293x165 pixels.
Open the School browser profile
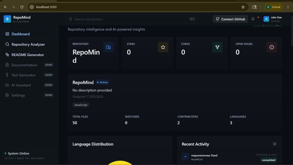pyautogui.click(x=273, y=7)
